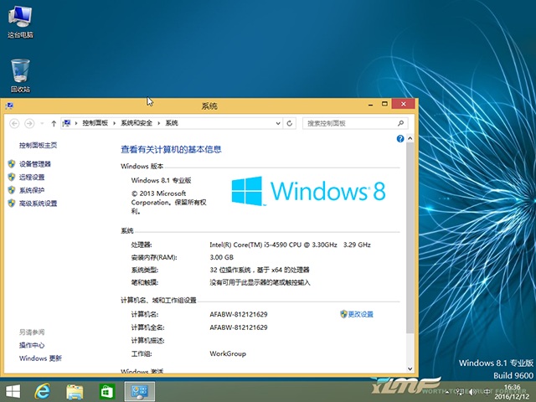Maximize the 系统 window
536x402 pixels.
[384, 104]
